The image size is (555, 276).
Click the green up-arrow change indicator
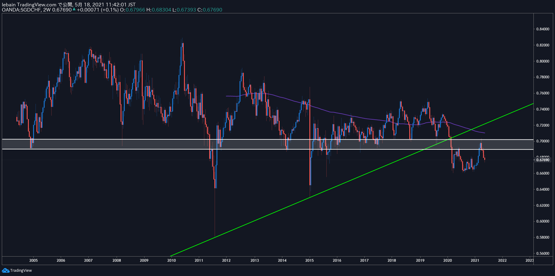click(x=74, y=9)
